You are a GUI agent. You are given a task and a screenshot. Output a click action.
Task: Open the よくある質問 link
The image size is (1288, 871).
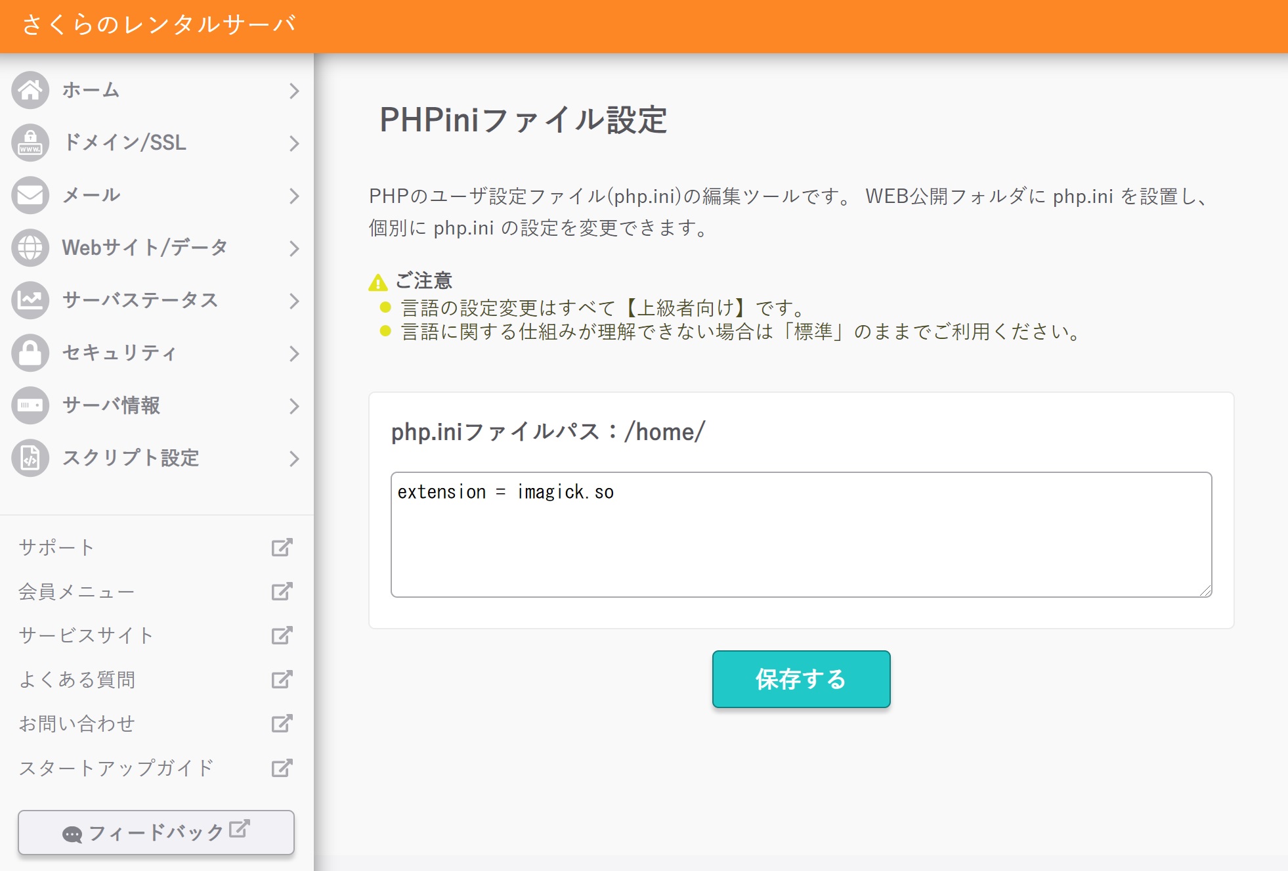[x=77, y=679]
